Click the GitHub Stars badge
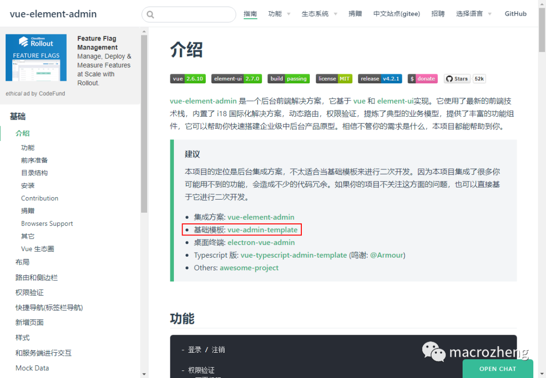The image size is (546, 378). pyautogui.click(x=457, y=78)
